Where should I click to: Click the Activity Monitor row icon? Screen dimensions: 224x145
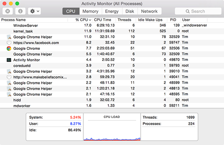(x=9, y=60)
